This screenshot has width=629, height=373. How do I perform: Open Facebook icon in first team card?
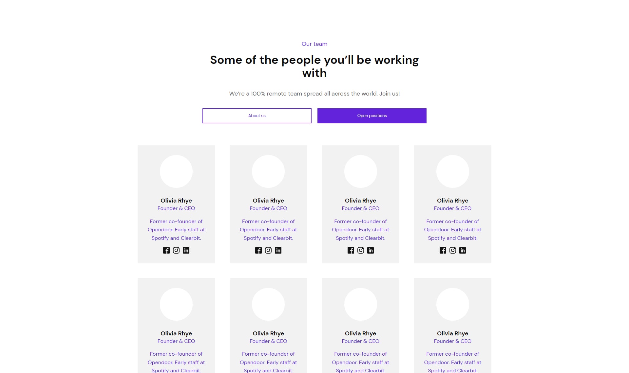point(166,250)
